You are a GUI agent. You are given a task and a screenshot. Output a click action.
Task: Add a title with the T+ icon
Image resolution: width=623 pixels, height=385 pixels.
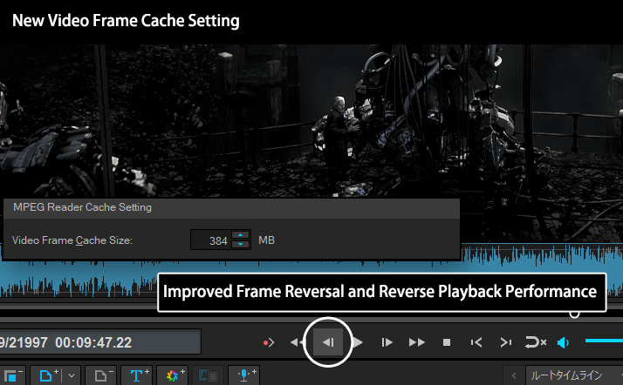(138, 375)
